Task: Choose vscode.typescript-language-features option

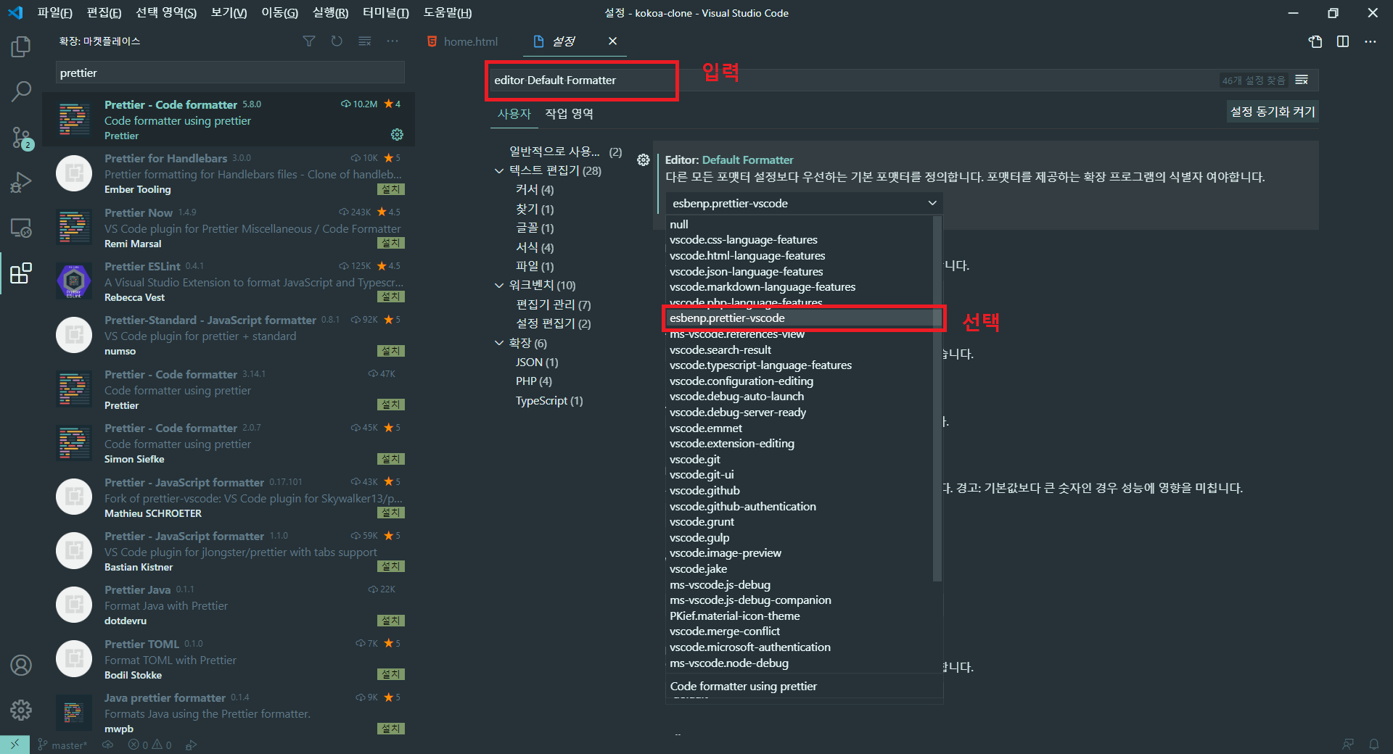Action: tap(800, 365)
